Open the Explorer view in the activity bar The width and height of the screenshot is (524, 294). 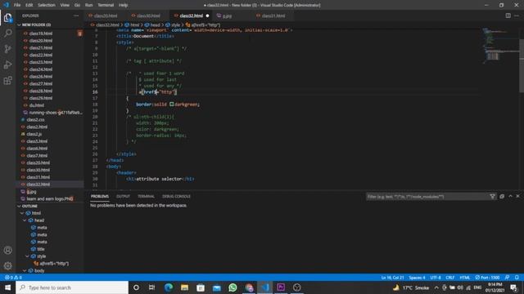click(7, 18)
